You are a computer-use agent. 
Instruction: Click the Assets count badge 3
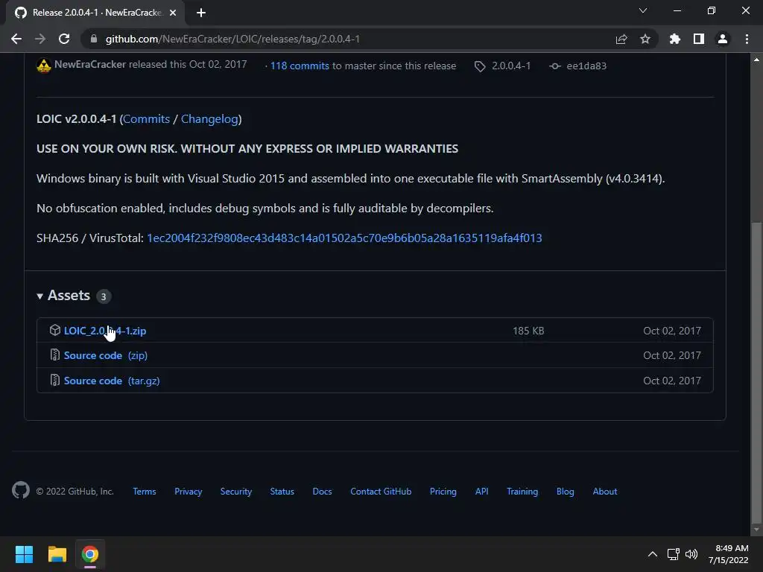pos(103,296)
